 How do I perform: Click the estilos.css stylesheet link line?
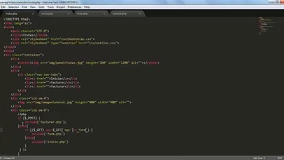tap(65, 43)
